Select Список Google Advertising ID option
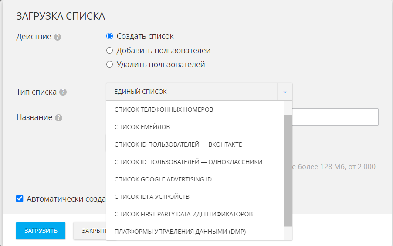 163,179
